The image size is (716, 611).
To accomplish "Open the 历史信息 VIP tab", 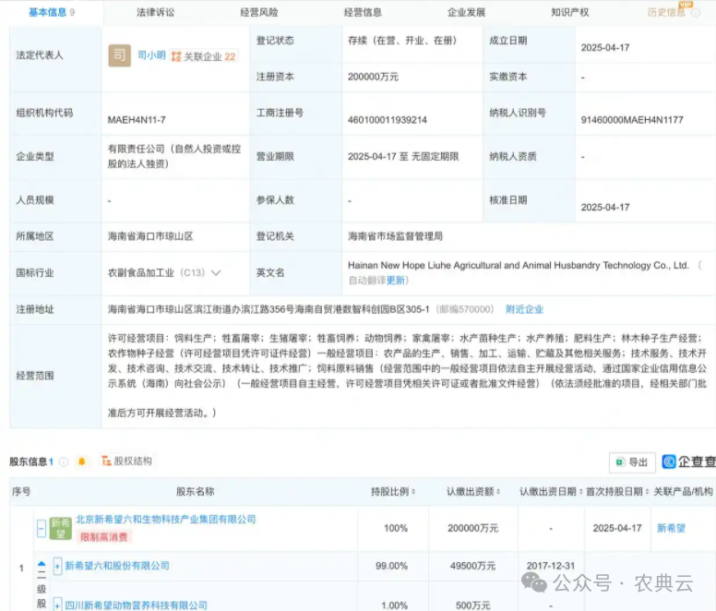I will [667, 12].
